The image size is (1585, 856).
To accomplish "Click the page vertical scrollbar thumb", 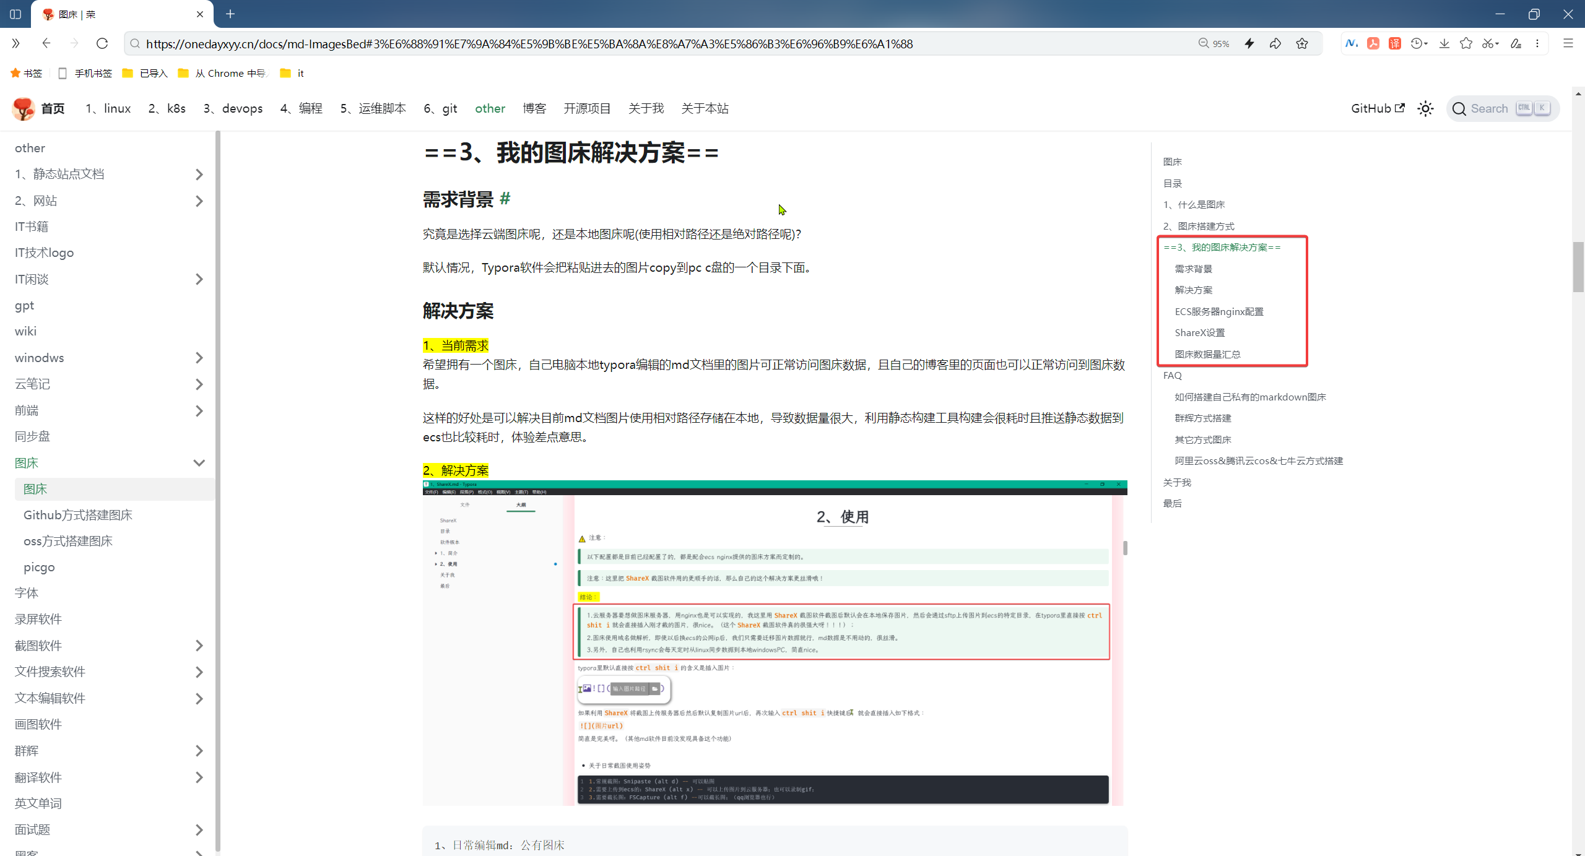I will 1578,267.
